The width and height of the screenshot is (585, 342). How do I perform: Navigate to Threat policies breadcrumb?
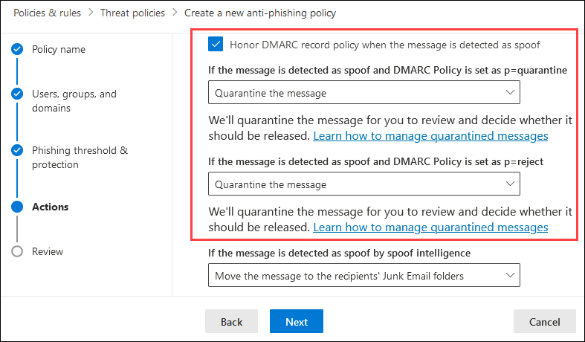click(x=134, y=13)
